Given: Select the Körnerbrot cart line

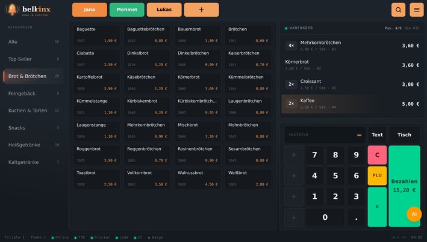Looking at the screenshot, I should point(352,65).
